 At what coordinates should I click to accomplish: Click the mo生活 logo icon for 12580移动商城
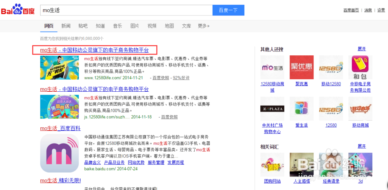(272, 67)
